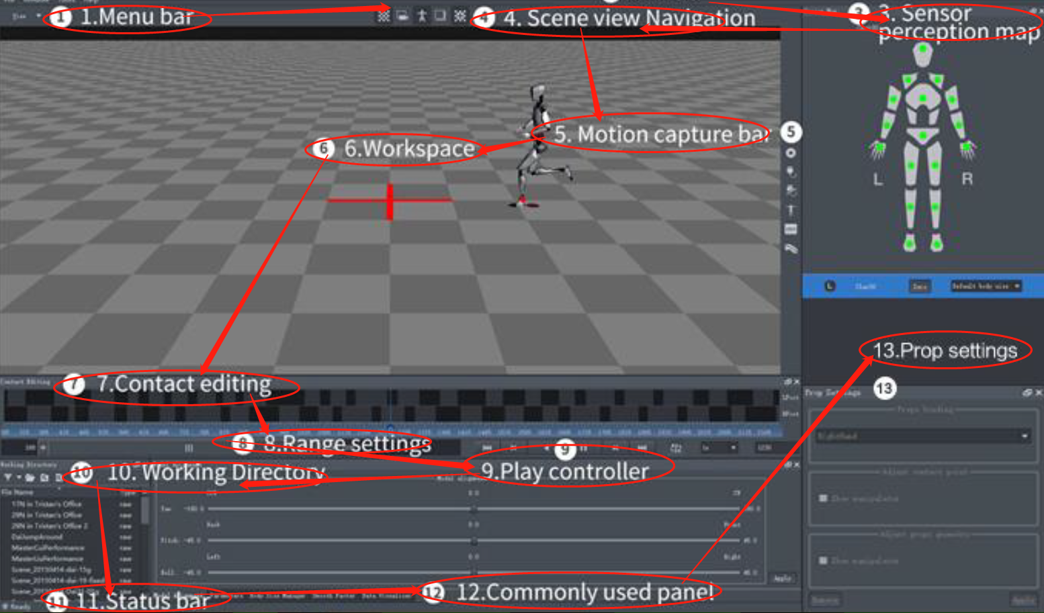Screen dimensions: 1044x613
Task: Click the camera view icon in scene toolbar
Action: click(402, 15)
